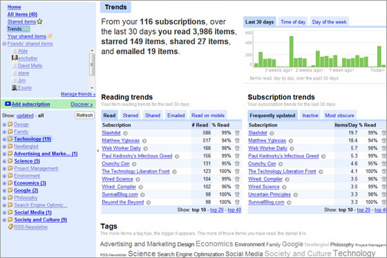387x258 pixels.
Task: Click the trash icon in Matthew Yglesias reading row
Action: [x=237, y=140]
